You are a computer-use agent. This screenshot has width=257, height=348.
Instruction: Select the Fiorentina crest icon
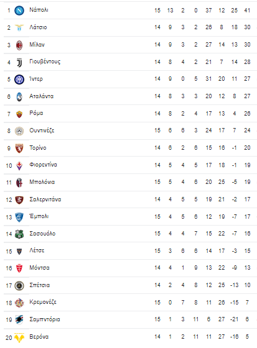(x=19, y=165)
